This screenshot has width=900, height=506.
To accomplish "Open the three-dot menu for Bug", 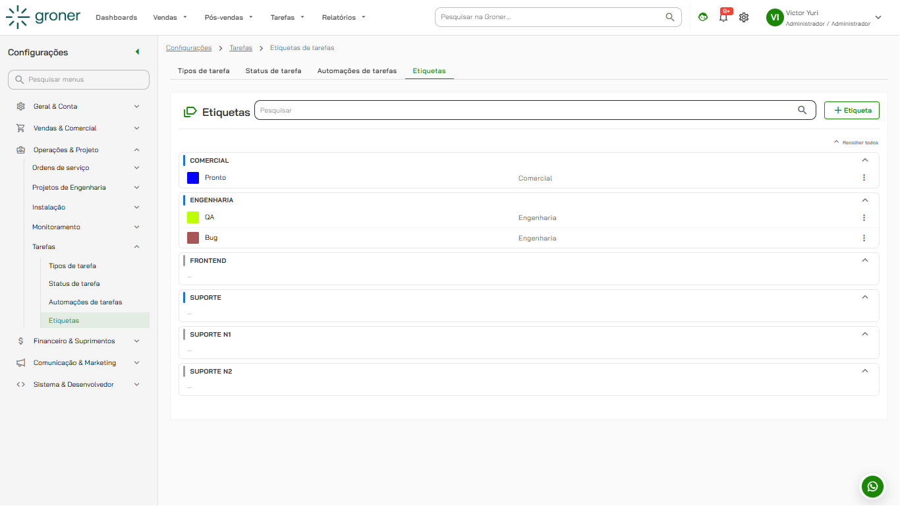I will 864,238.
